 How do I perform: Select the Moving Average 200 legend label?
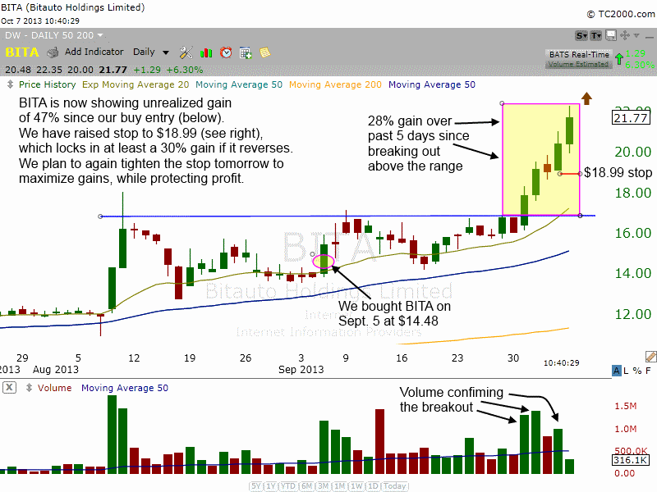point(335,84)
